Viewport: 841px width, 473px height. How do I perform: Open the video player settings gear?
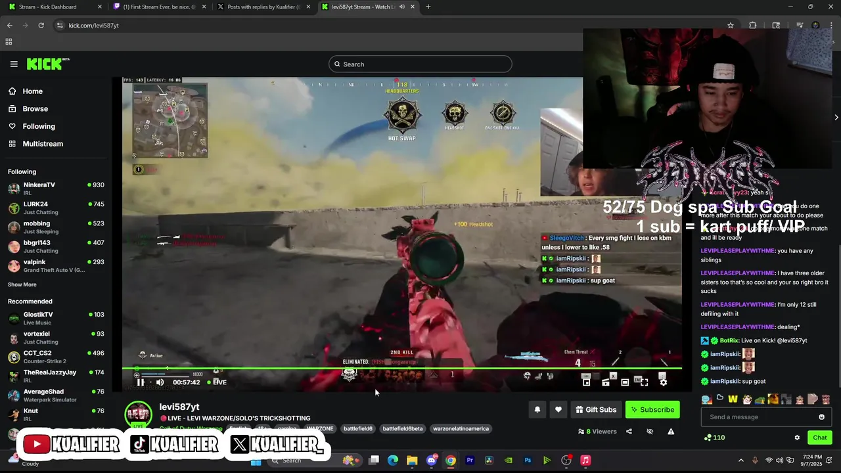click(663, 382)
